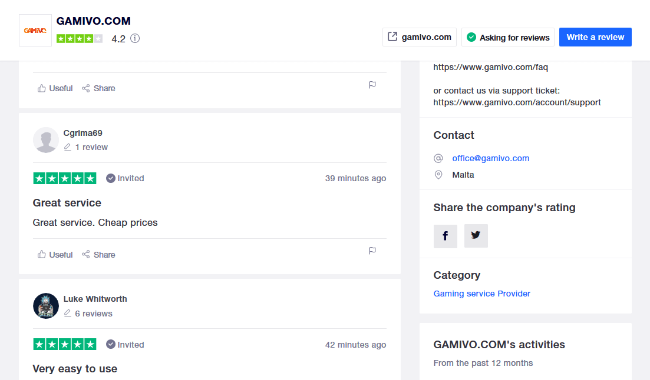Click Malta location text
650x380 pixels.
(463, 175)
